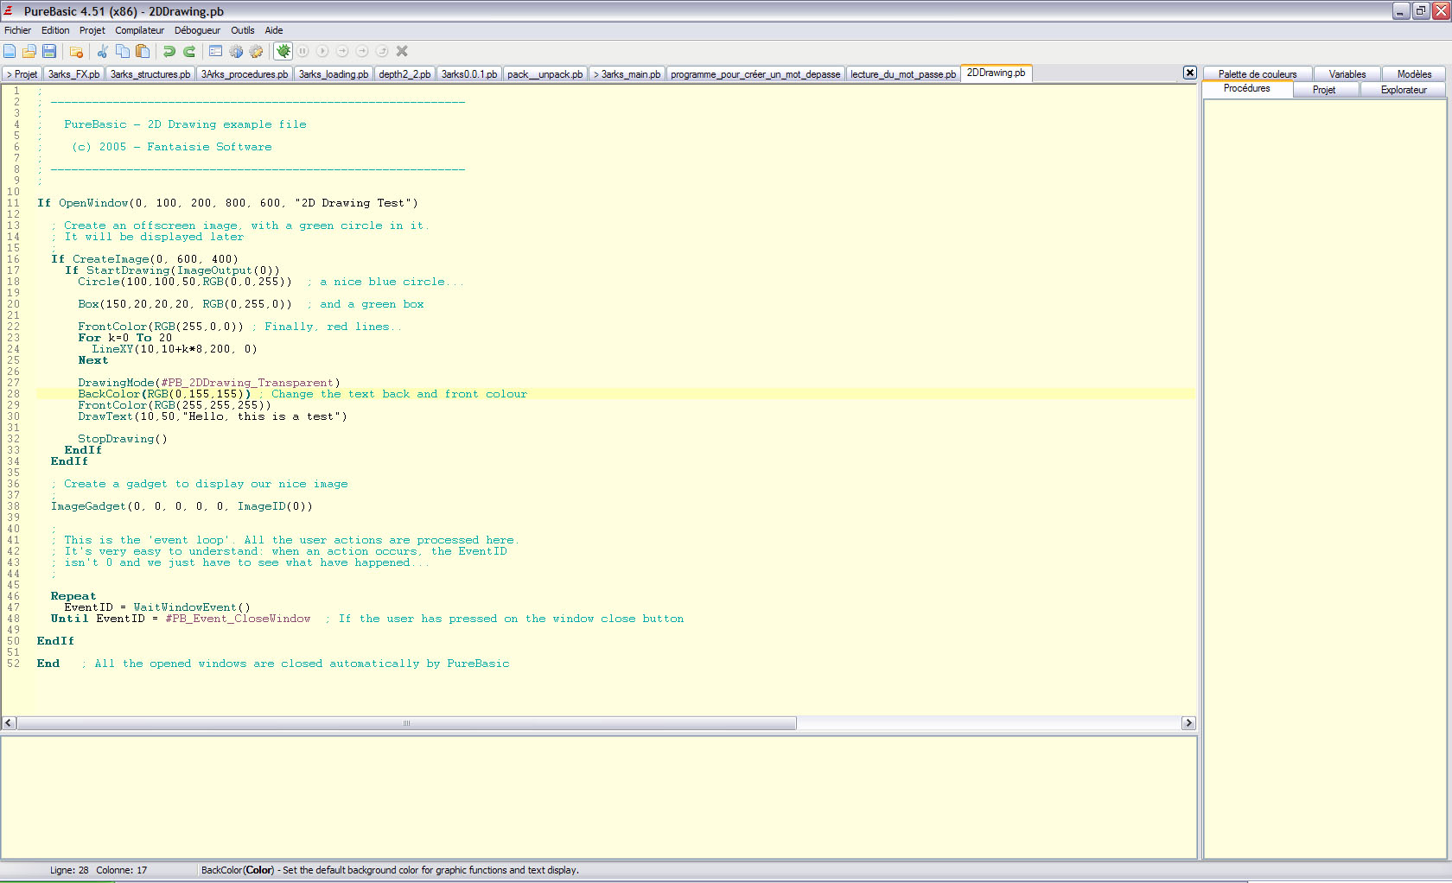Open the Modèles panel tab
The width and height of the screenshot is (1452, 883).
point(1414,74)
